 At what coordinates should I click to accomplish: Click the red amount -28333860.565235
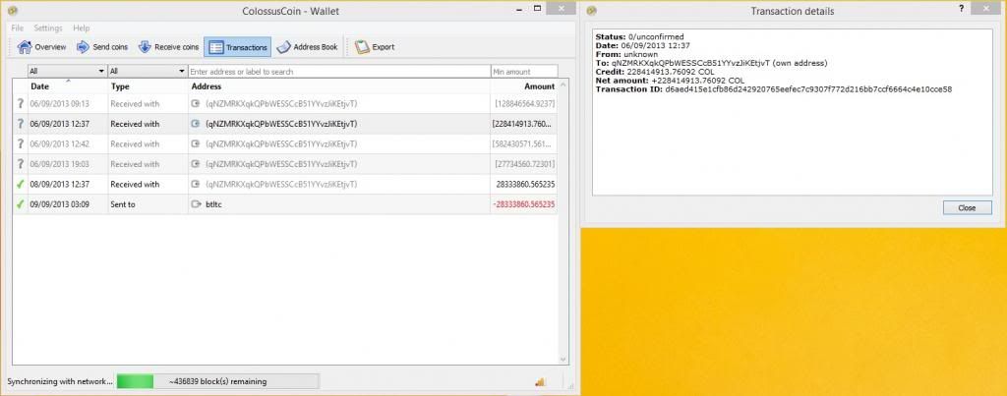[523, 204]
